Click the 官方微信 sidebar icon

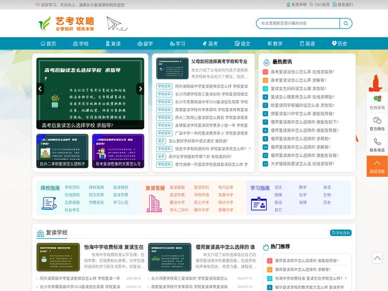(x=377, y=124)
